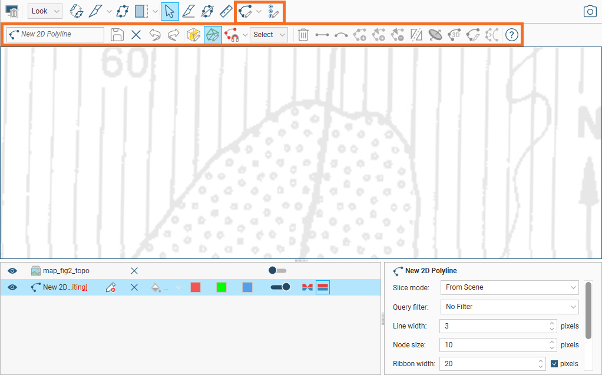The width and height of the screenshot is (602, 375).
Task: Click the draw straight line segment tool
Action: (322, 35)
